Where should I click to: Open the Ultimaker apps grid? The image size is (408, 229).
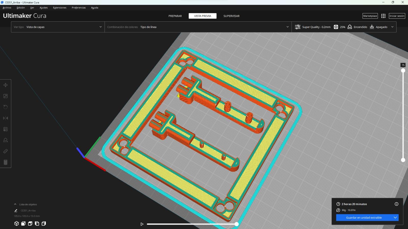point(383,16)
